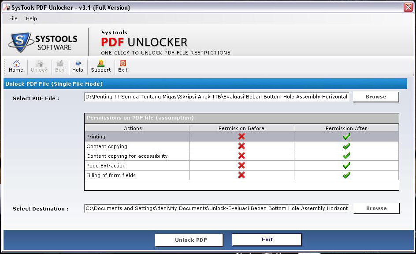The height and width of the screenshot is (254, 416).
Task: Click green check for Content copying for accessibility
Action: click(346, 156)
